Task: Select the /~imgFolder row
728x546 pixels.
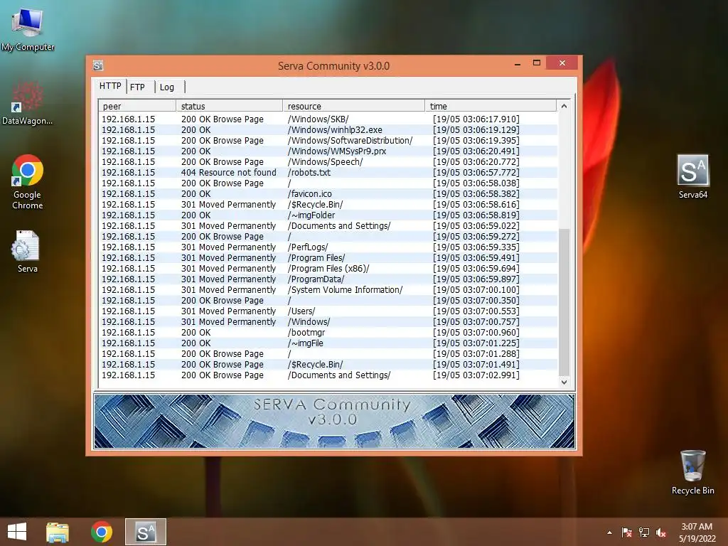Action: (328, 215)
